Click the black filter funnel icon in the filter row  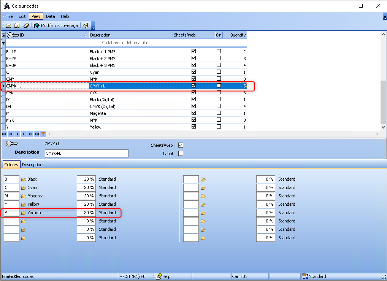pos(3,43)
